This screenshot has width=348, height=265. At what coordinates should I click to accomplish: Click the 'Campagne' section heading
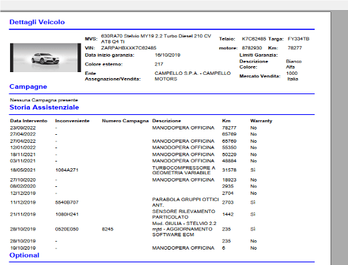(28, 87)
